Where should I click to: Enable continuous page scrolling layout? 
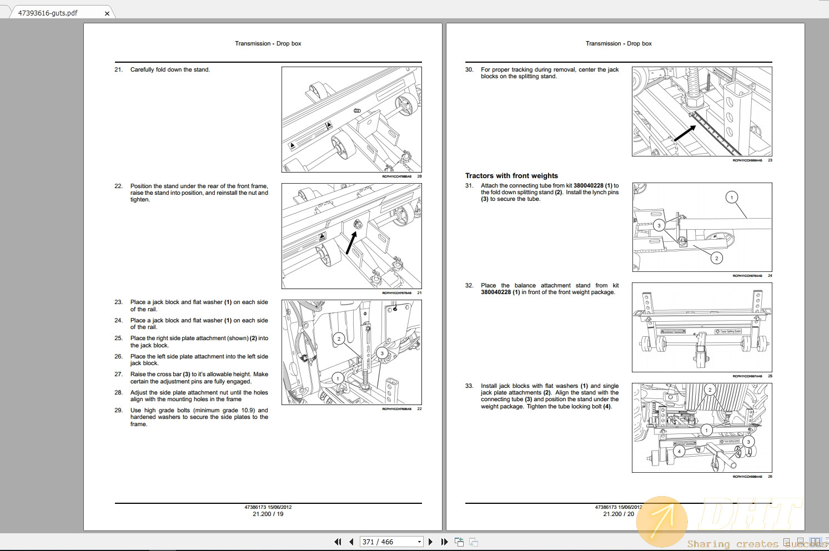click(801, 542)
